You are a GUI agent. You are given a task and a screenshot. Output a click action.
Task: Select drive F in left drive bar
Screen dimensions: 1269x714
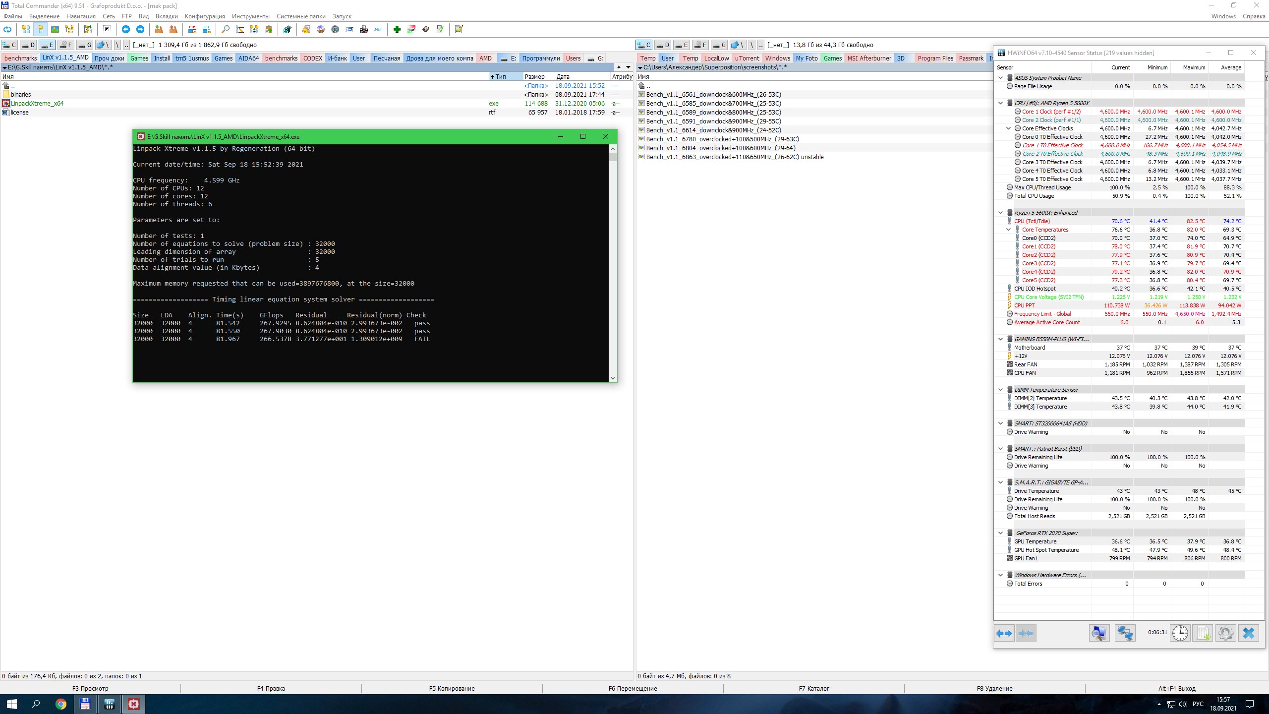65,45
